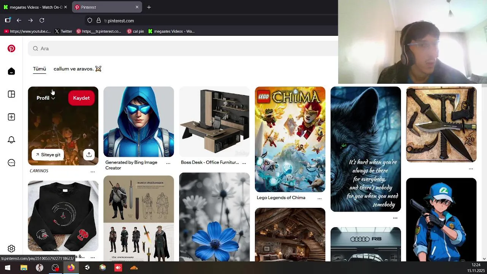Open the character concept sheet pin
The height and width of the screenshot is (274, 487).
click(x=138, y=218)
